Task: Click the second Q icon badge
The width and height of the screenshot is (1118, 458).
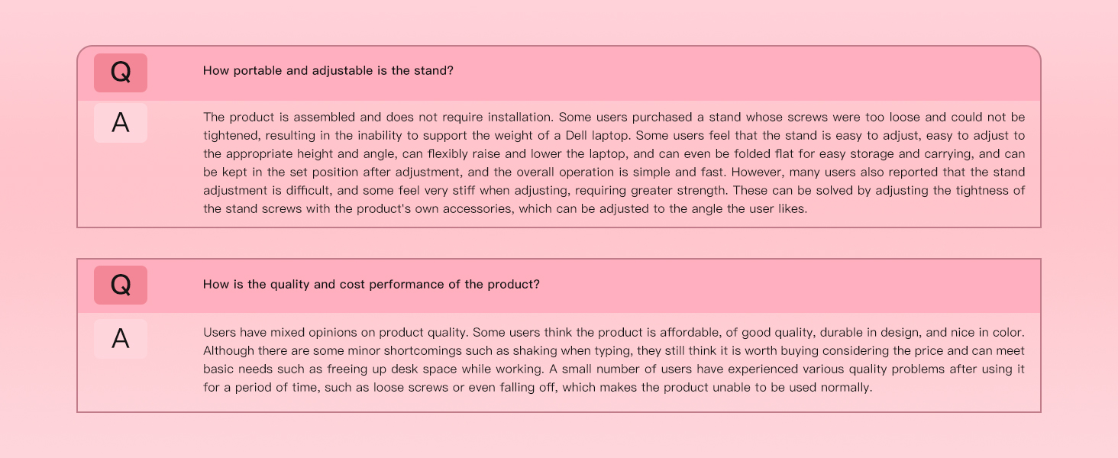Action: pyautogui.click(x=121, y=285)
